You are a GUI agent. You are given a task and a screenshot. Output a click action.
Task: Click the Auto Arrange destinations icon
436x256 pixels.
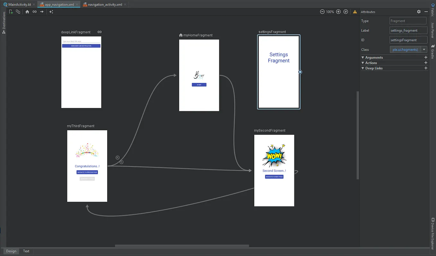point(51,11)
